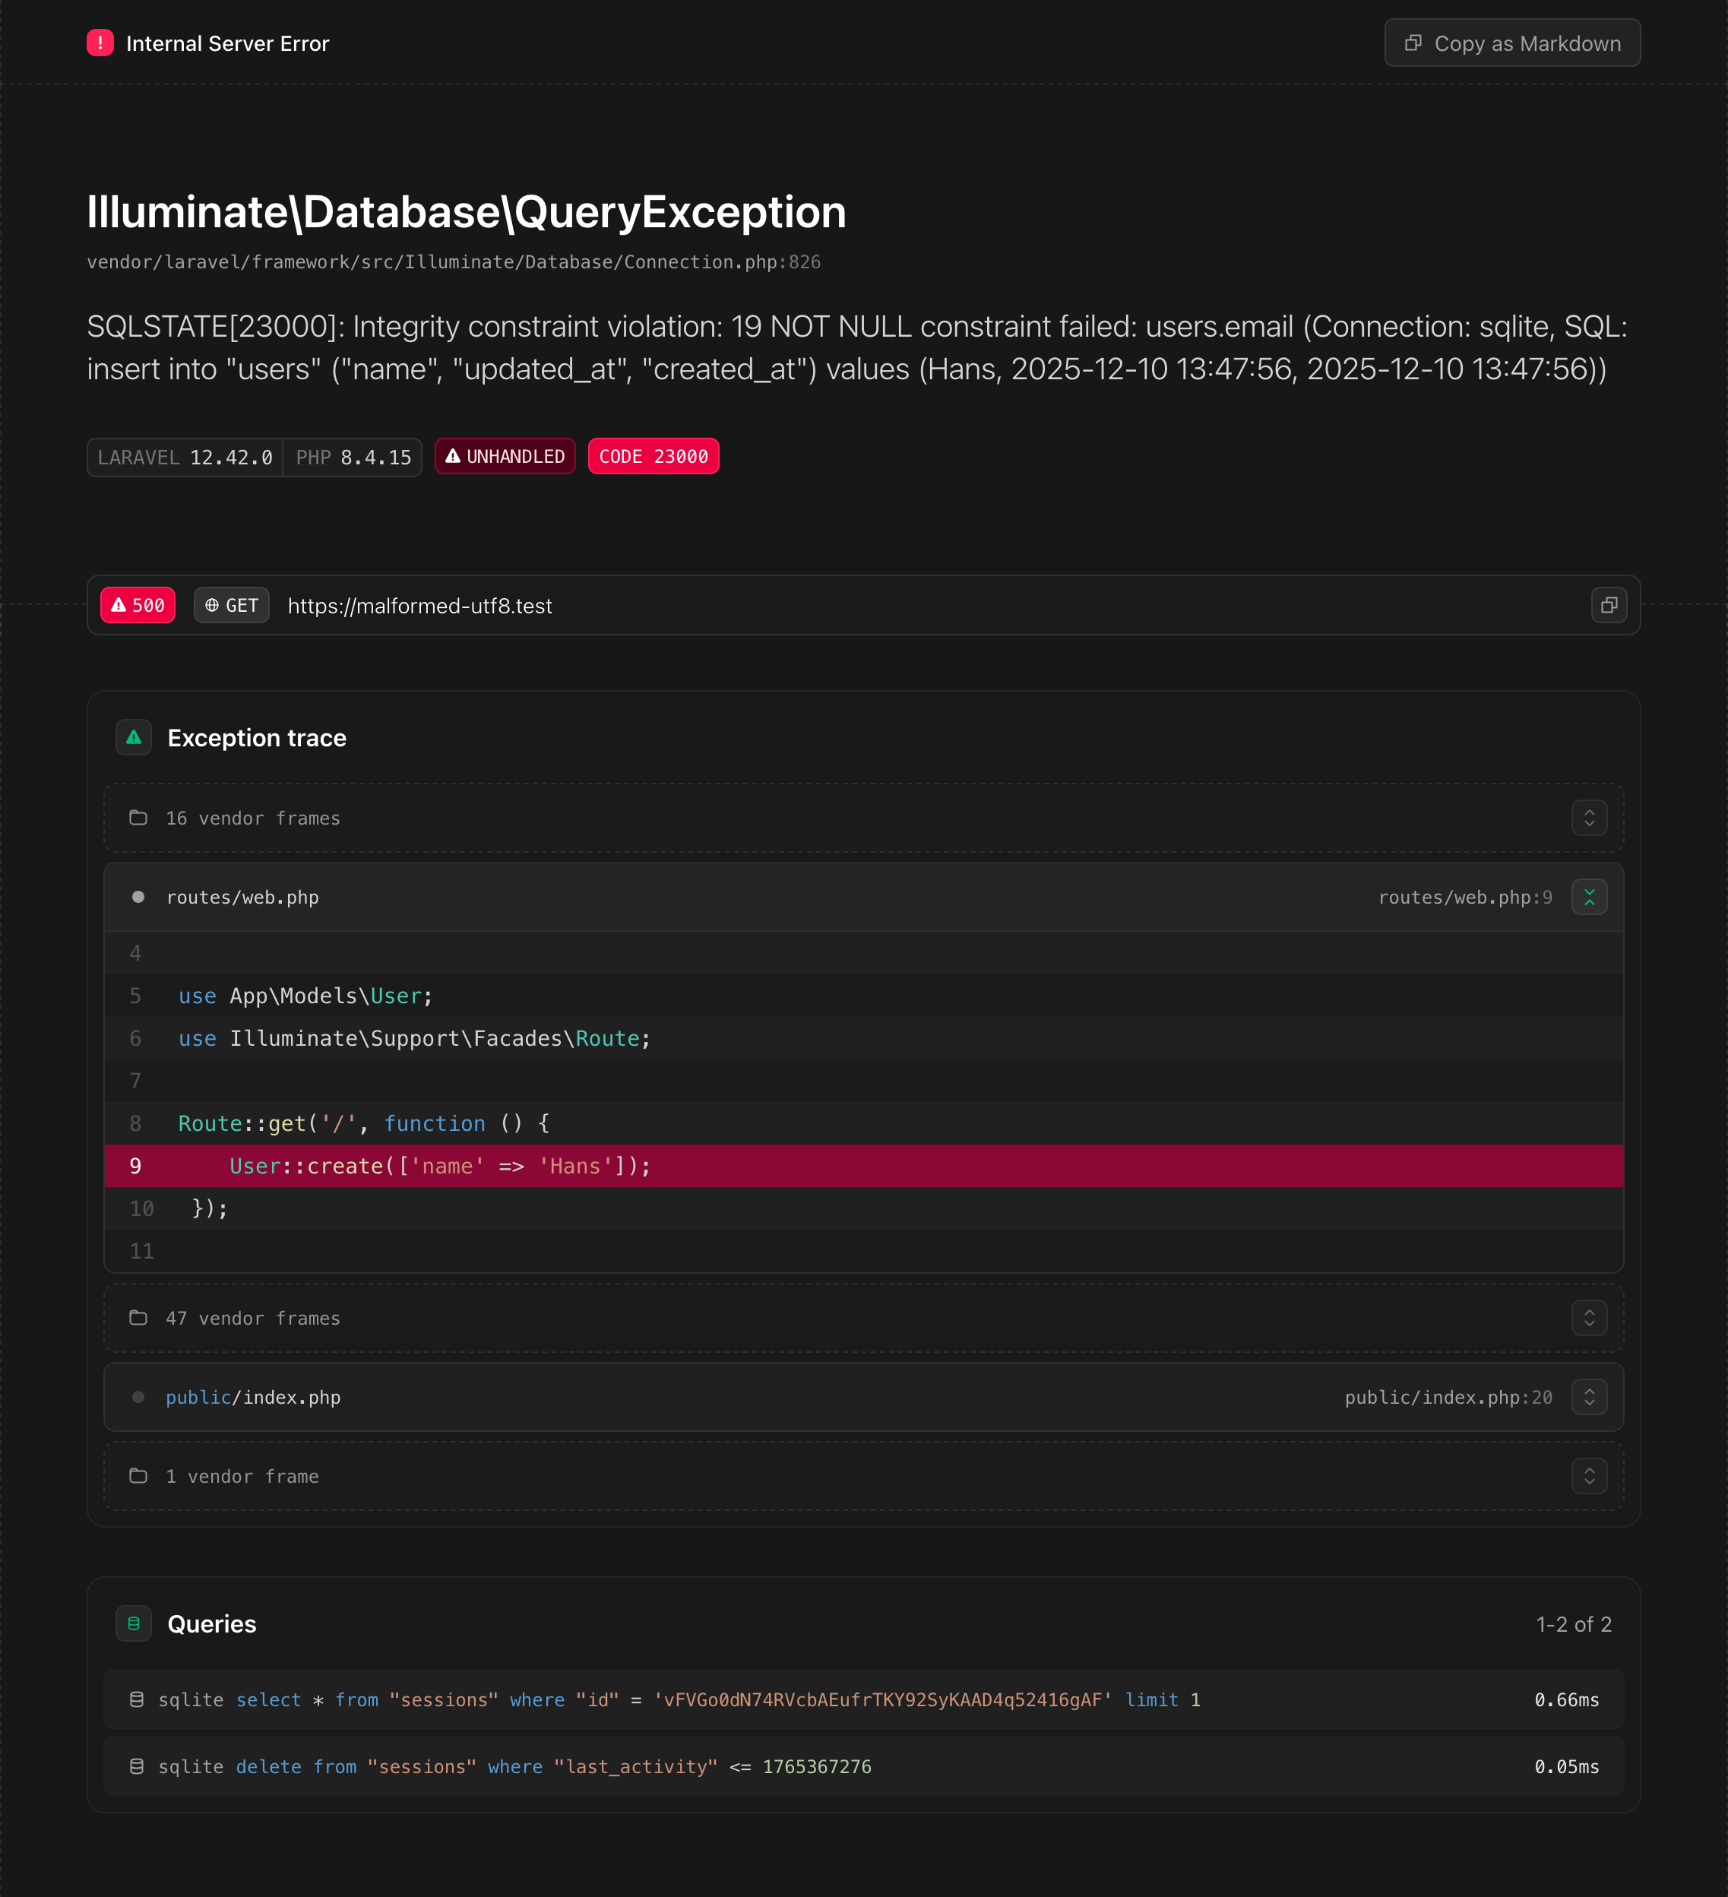Click the Copy as Markdown button

tap(1511, 43)
